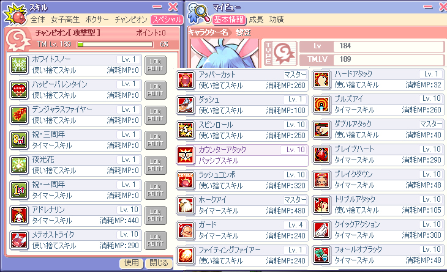Click the 使用 button
Screen dimensions: 447x272
[x=131, y=263]
